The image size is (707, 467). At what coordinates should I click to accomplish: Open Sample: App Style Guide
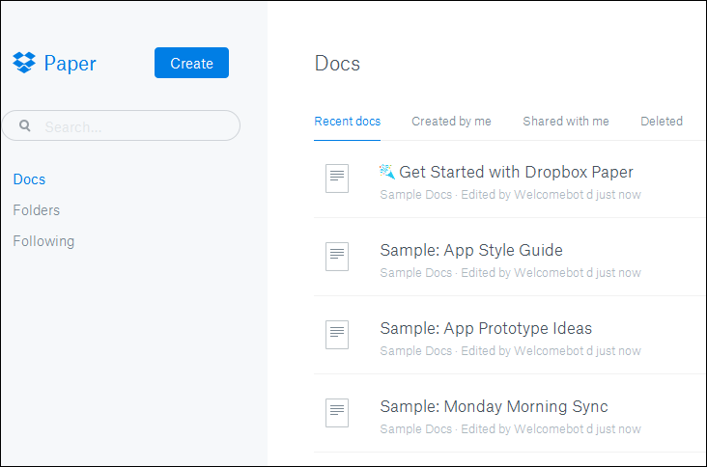click(x=471, y=251)
